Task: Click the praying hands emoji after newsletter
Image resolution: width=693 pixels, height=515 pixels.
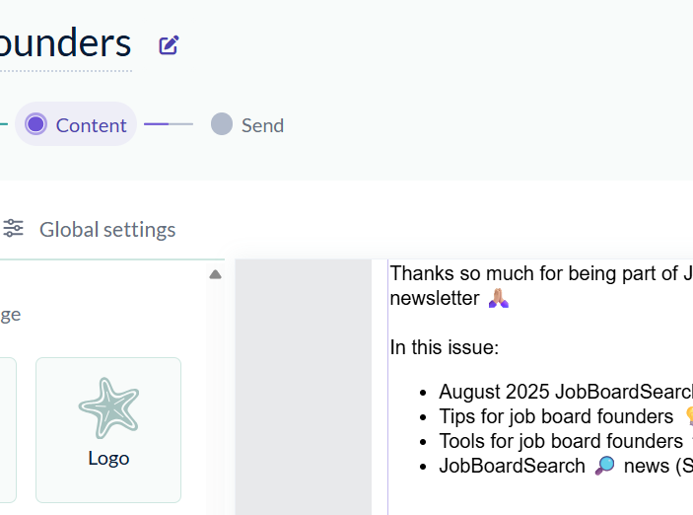Action: [x=499, y=298]
